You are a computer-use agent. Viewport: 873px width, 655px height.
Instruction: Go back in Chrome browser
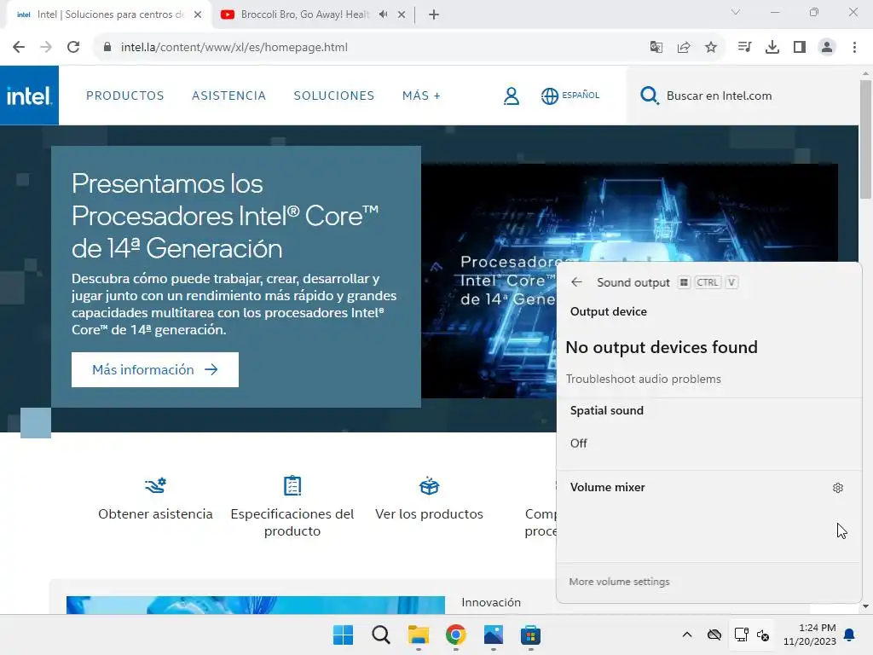pos(19,47)
